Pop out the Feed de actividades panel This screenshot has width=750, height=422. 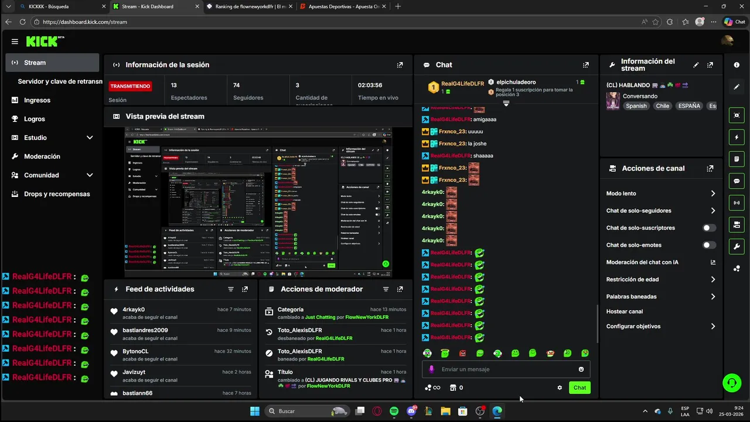pyautogui.click(x=245, y=289)
